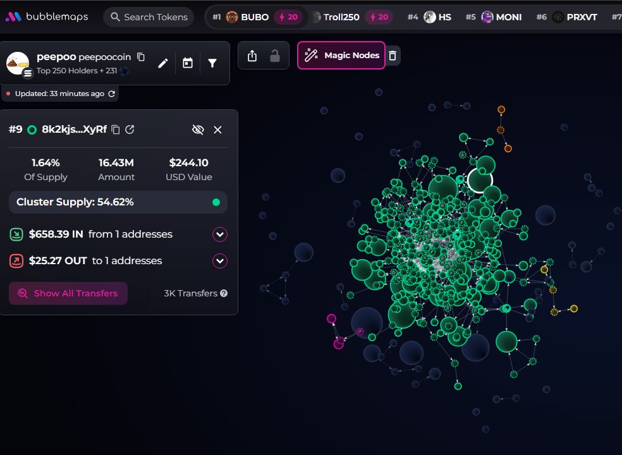Click the $244.10 USD Value
The image size is (622, 455).
pos(189,162)
